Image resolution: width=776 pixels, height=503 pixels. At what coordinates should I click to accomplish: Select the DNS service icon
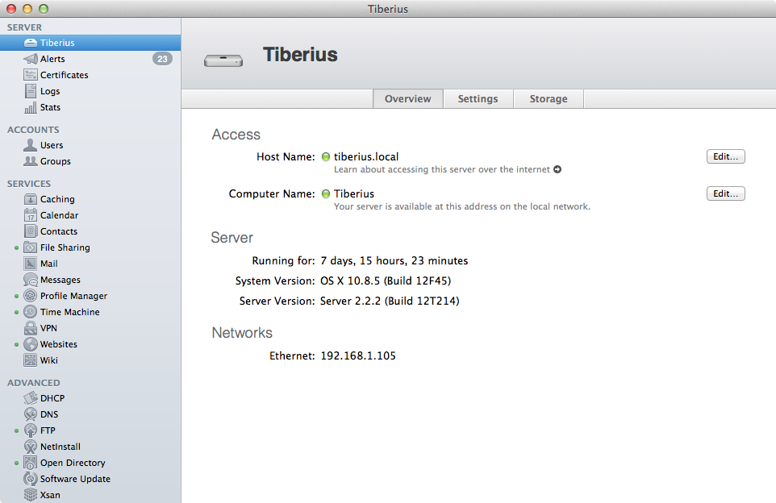pos(31,414)
